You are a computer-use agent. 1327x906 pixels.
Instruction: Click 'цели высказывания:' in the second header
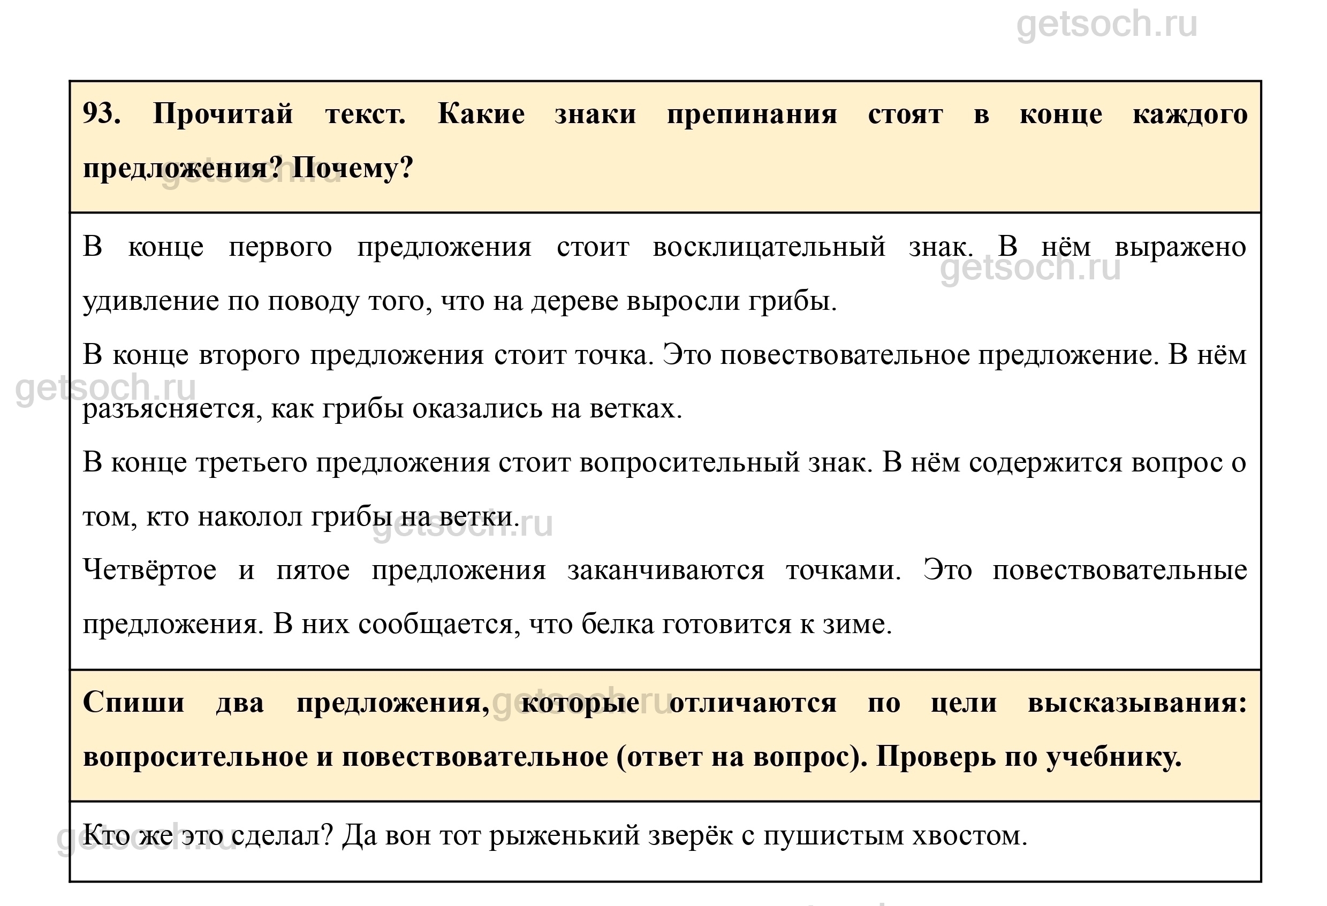1088,702
